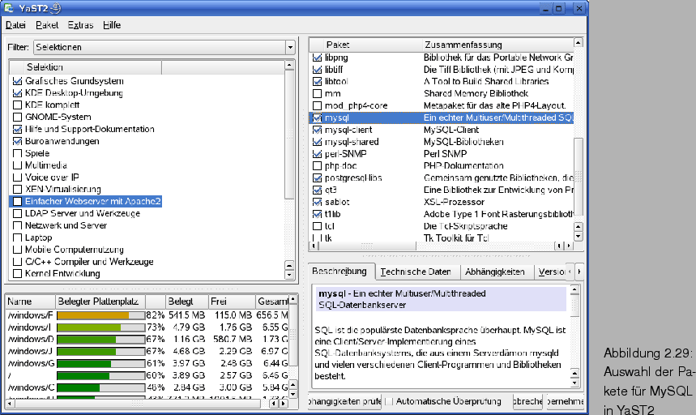This screenshot has width=696, height=415.
Task: Show previous tabs with left tab arrow
Action: (x=570, y=272)
